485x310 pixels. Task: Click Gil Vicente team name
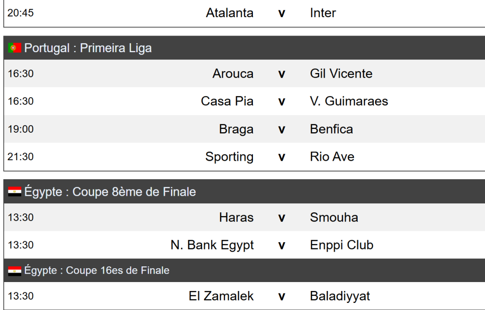(x=341, y=73)
